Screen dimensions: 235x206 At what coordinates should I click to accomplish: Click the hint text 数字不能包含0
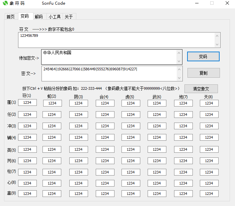click(61, 29)
